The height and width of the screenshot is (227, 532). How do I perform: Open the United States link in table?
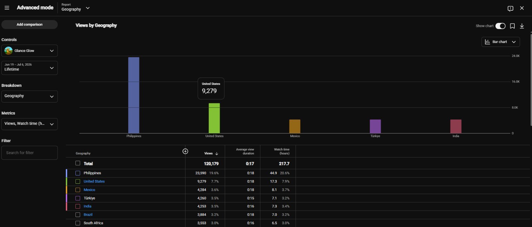click(94, 181)
